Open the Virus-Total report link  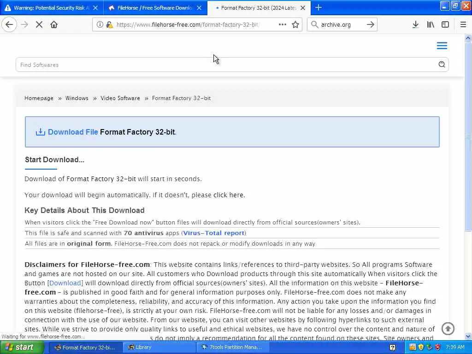(x=214, y=233)
